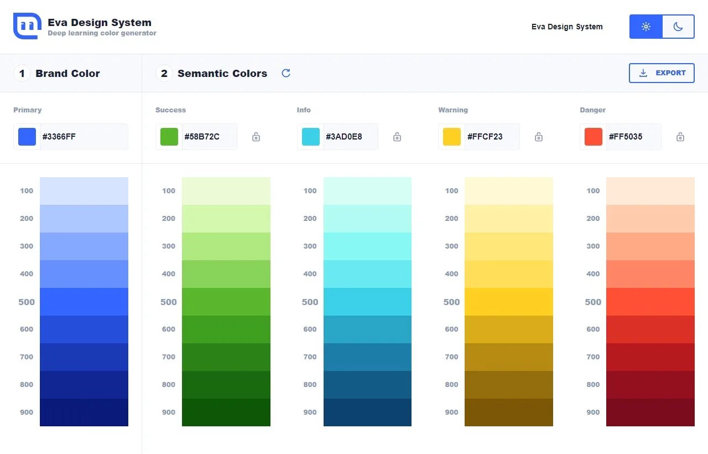
Task: Open the Warning yellow color swatch picker
Action: (452, 137)
